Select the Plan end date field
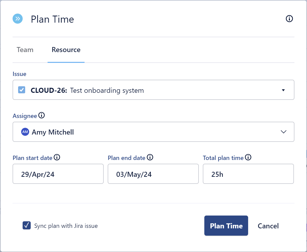Screen dimensions: 307x252 pos(153,174)
